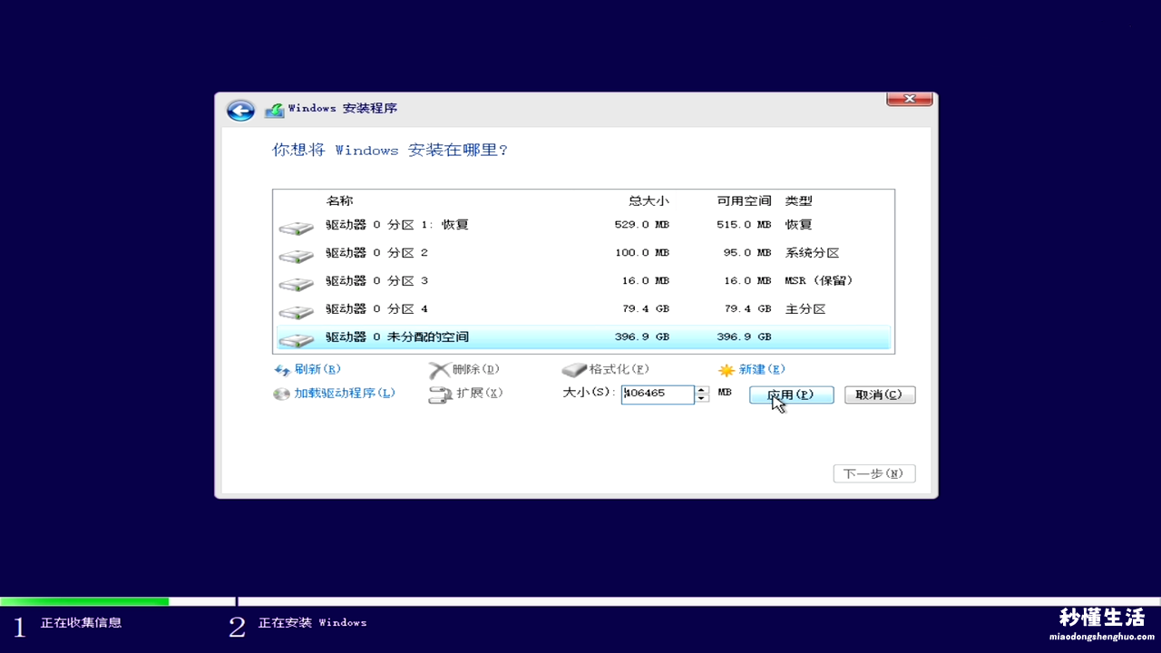The image size is (1161, 653).
Task: Choose the 删除(D) option
Action: pyautogui.click(x=476, y=369)
